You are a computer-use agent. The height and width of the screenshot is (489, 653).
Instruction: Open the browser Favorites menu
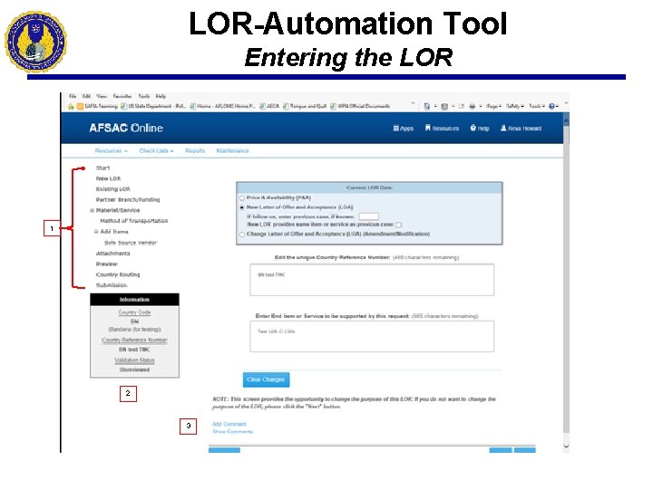(122, 96)
